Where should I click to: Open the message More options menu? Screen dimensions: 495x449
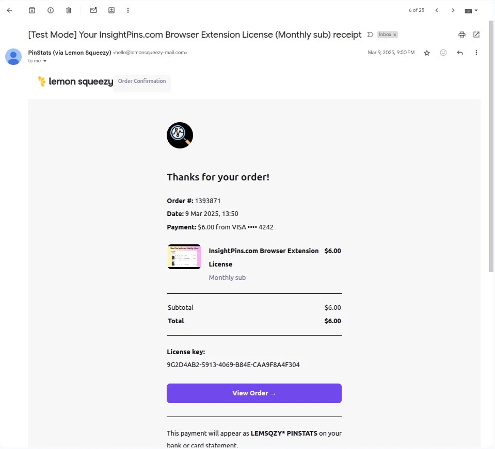(476, 53)
